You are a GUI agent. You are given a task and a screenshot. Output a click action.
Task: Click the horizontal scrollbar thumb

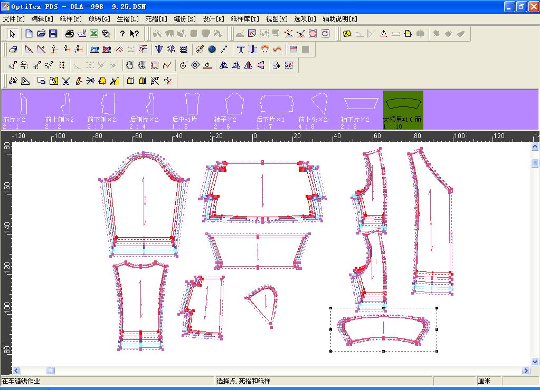(51, 370)
